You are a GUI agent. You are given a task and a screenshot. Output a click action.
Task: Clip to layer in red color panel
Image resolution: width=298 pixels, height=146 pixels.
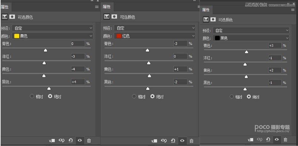(x=154, y=141)
